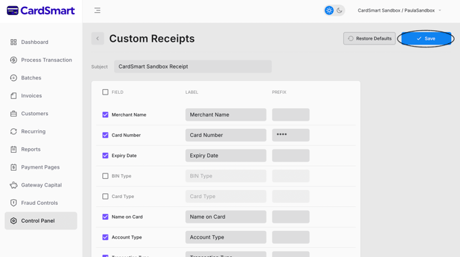This screenshot has width=460, height=257.
Task: Click the Control Panel gear icon
Action: [x=14, y=221]
